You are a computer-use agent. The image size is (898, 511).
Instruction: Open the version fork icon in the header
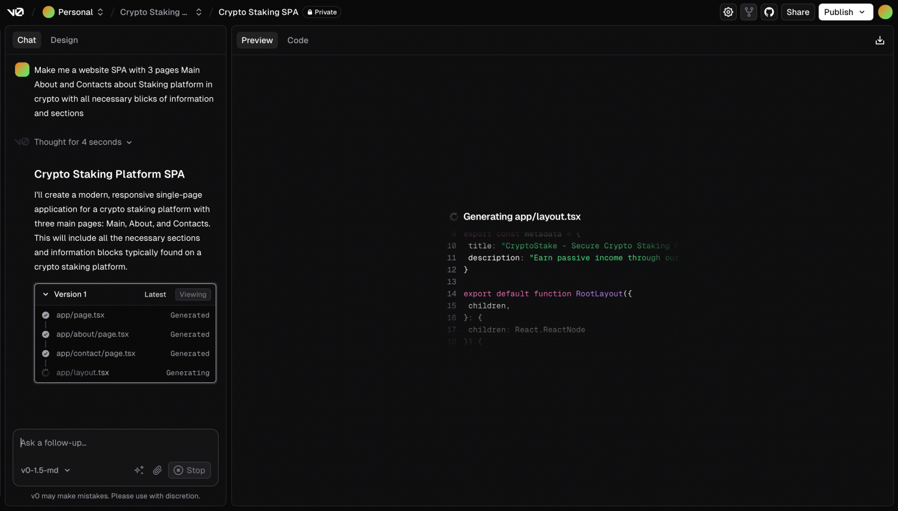748,11
